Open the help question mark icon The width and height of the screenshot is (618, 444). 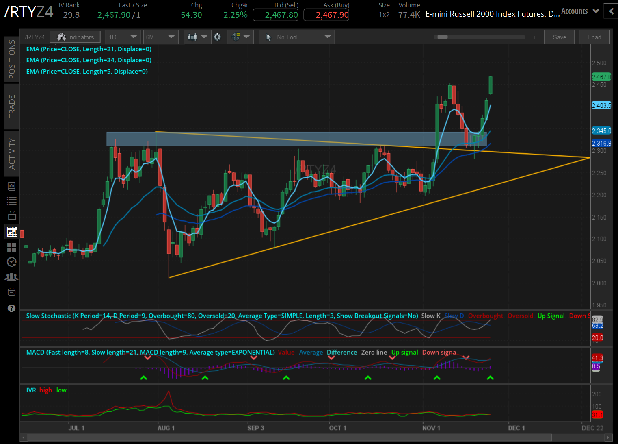pos(12,308)
